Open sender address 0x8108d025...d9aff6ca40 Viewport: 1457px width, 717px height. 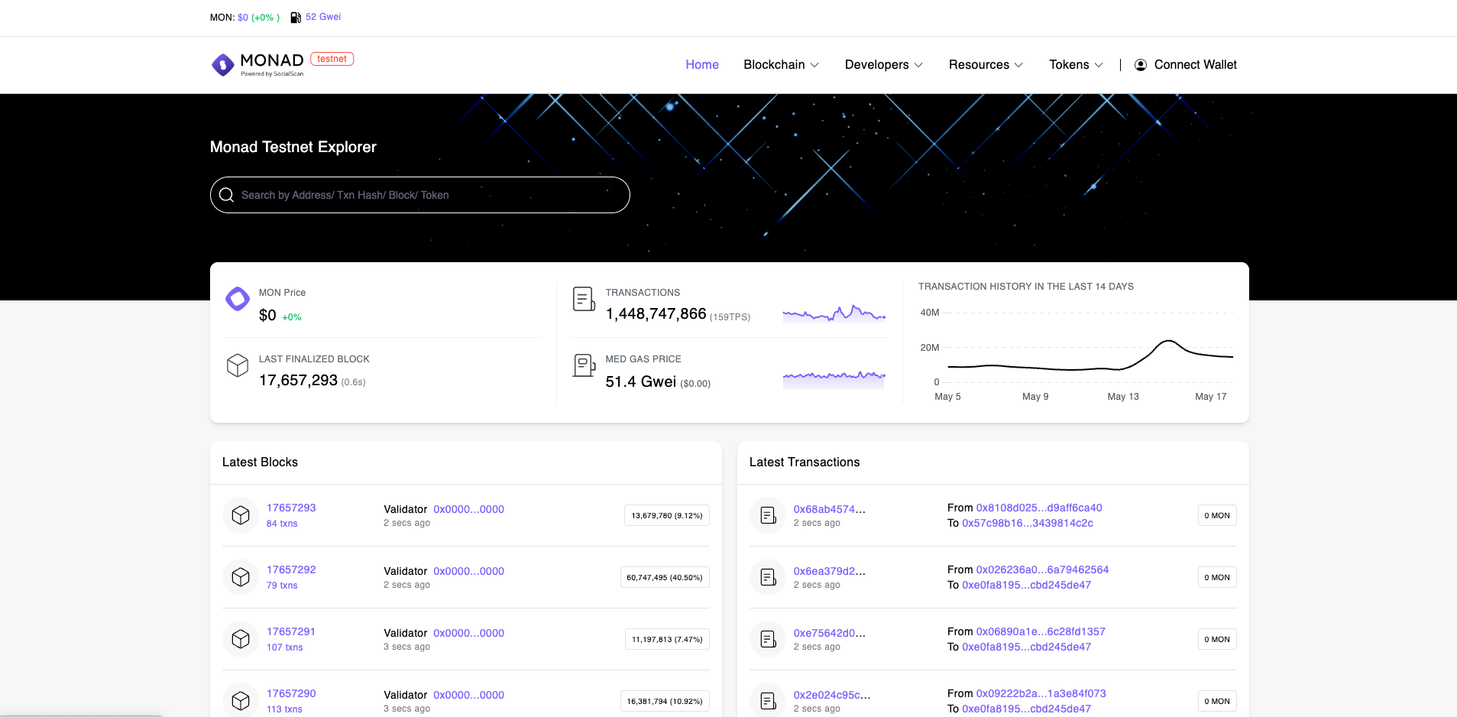point(1039,508)
